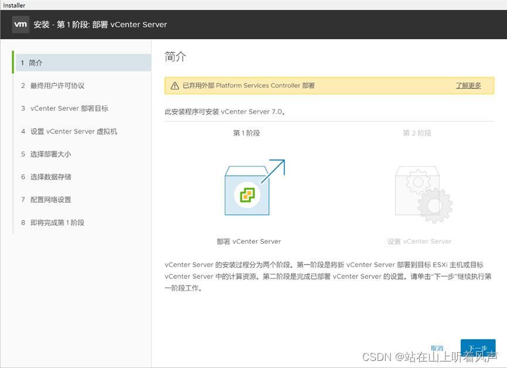507x368 pixels.
Task: Click the 下一步 button
Action: pyautogui.click(x=478, y=348)
